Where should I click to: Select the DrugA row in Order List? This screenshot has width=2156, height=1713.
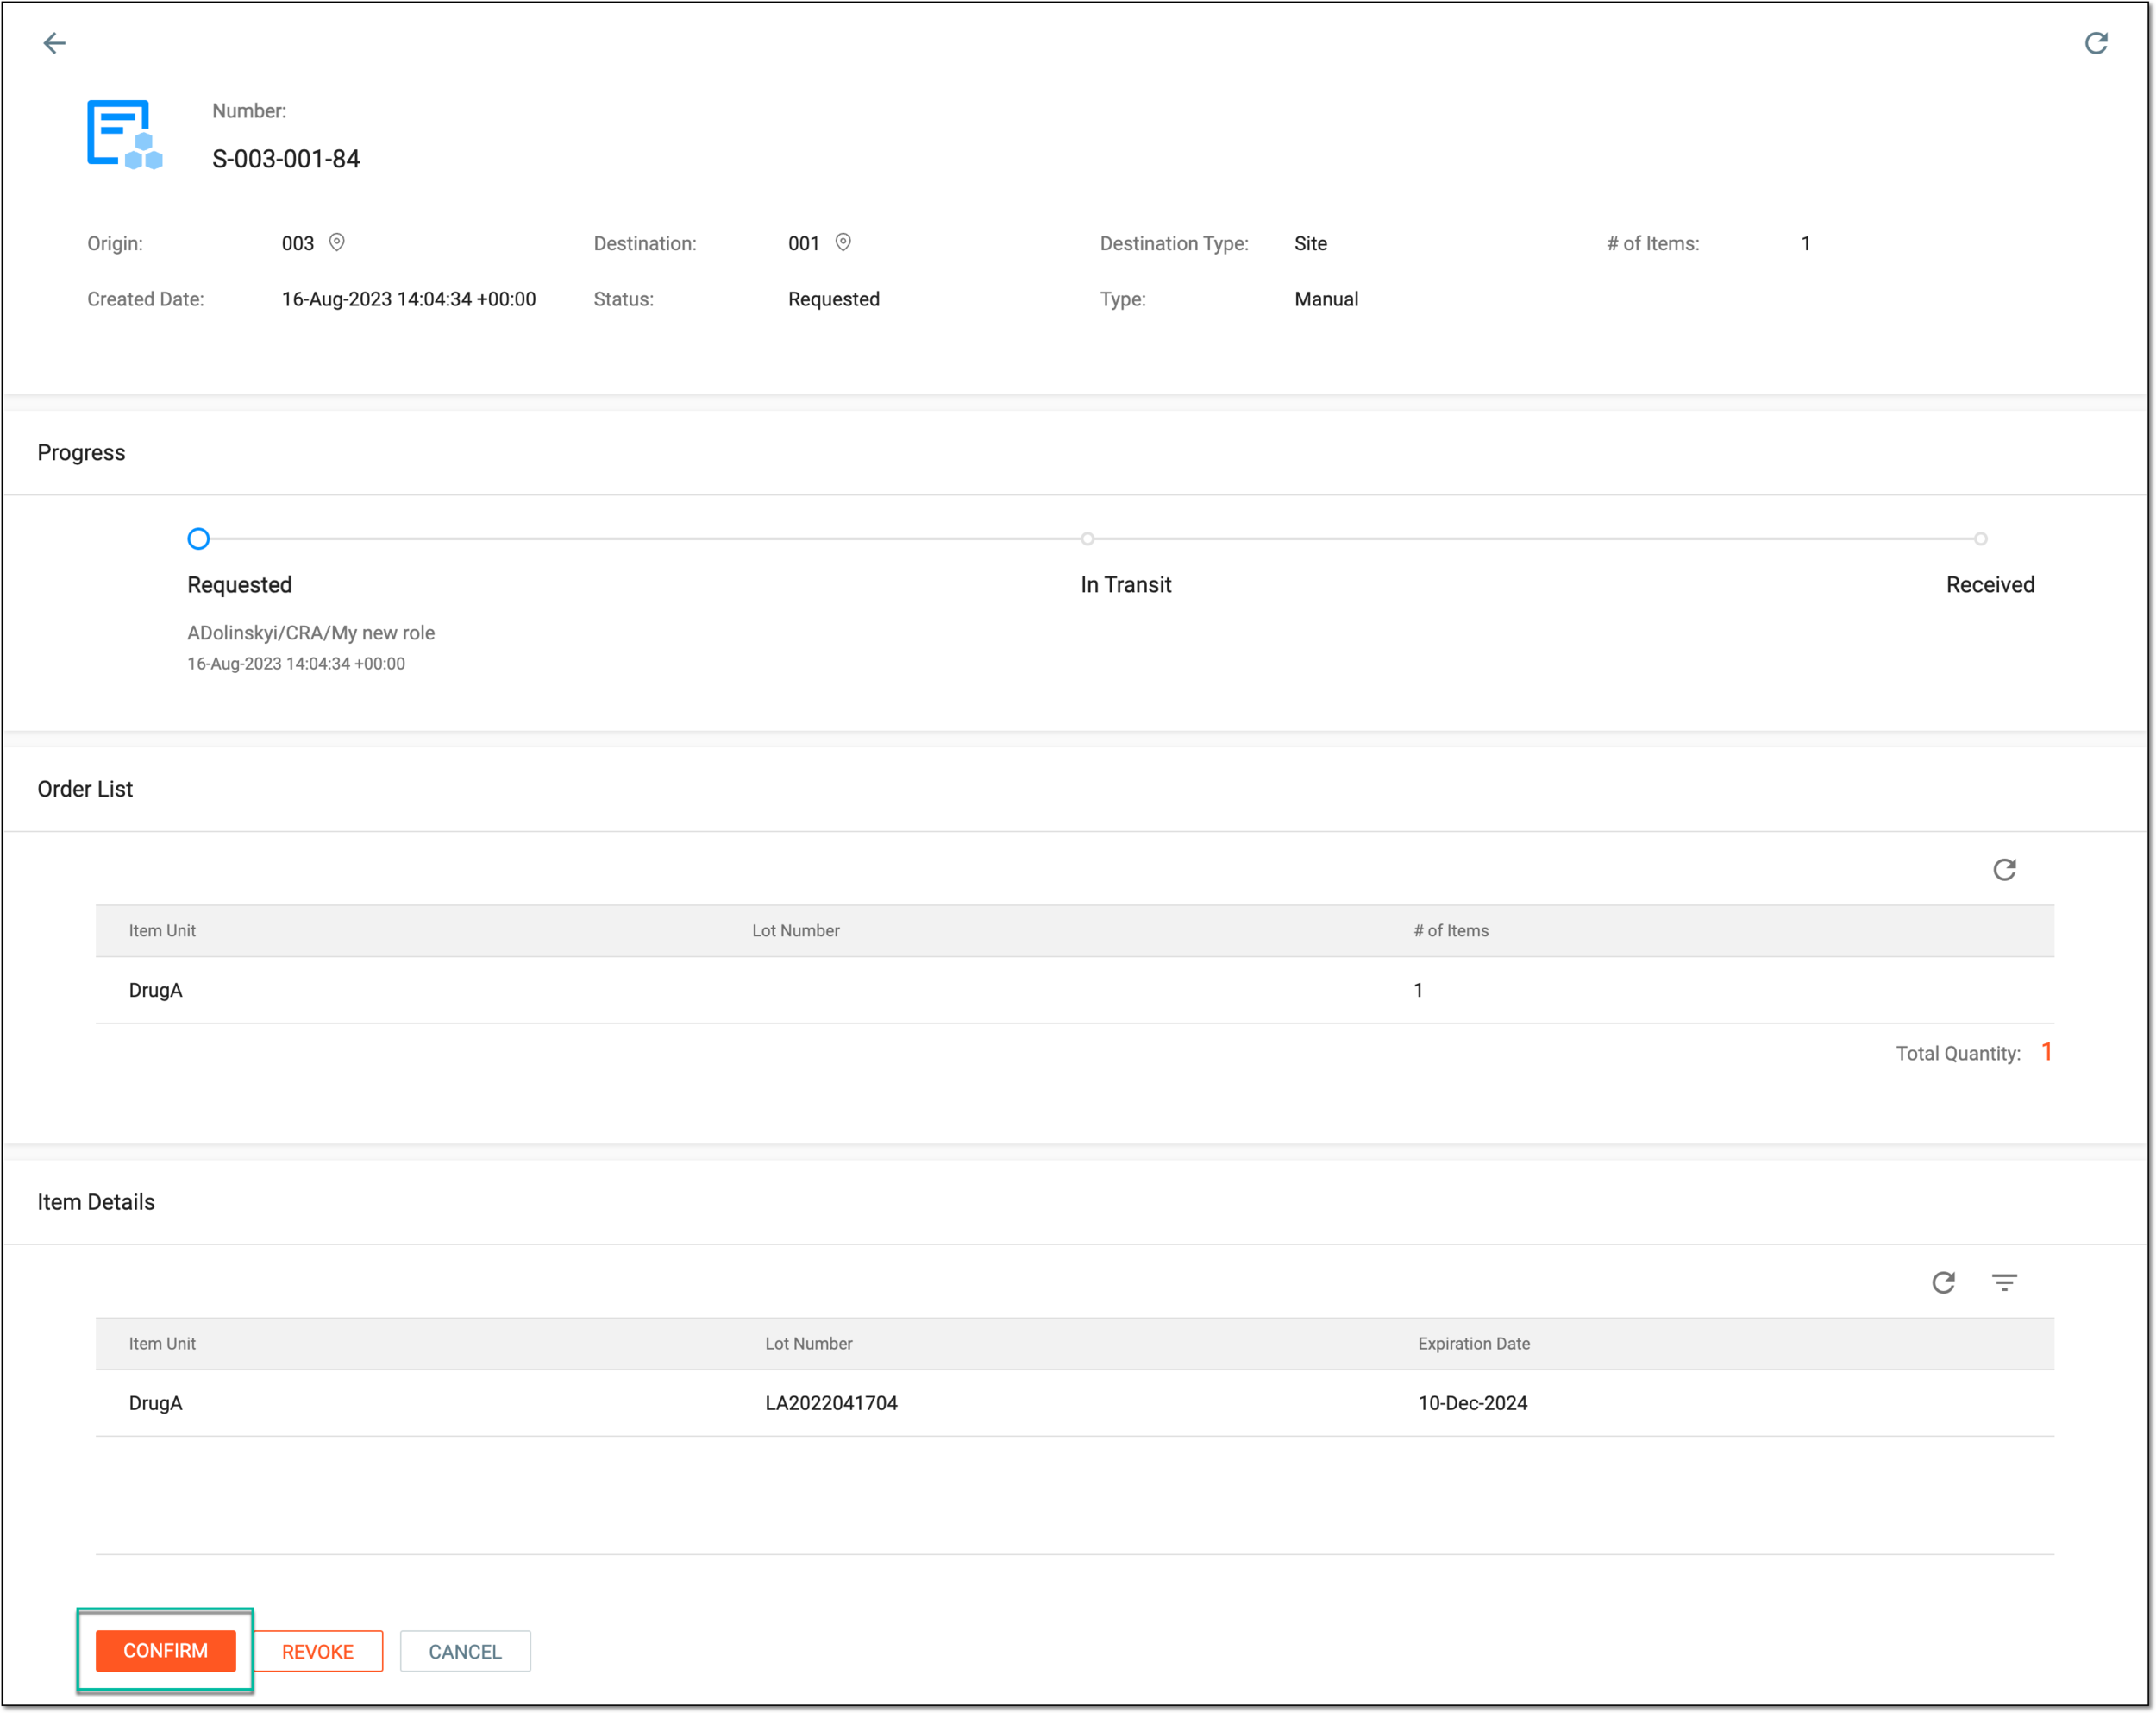pyautogui.click(x=1075, y=991)
